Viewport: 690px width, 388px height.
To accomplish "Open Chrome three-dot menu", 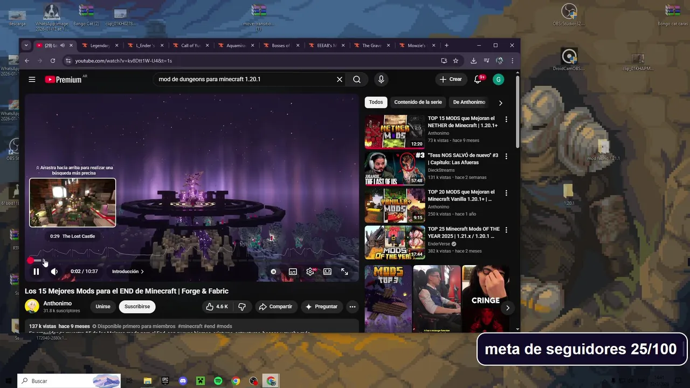I will (512, 61).
